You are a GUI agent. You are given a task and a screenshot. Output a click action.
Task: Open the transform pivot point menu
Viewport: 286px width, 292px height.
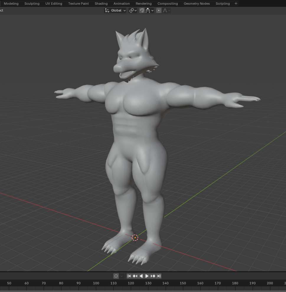[x=133, y=10]
